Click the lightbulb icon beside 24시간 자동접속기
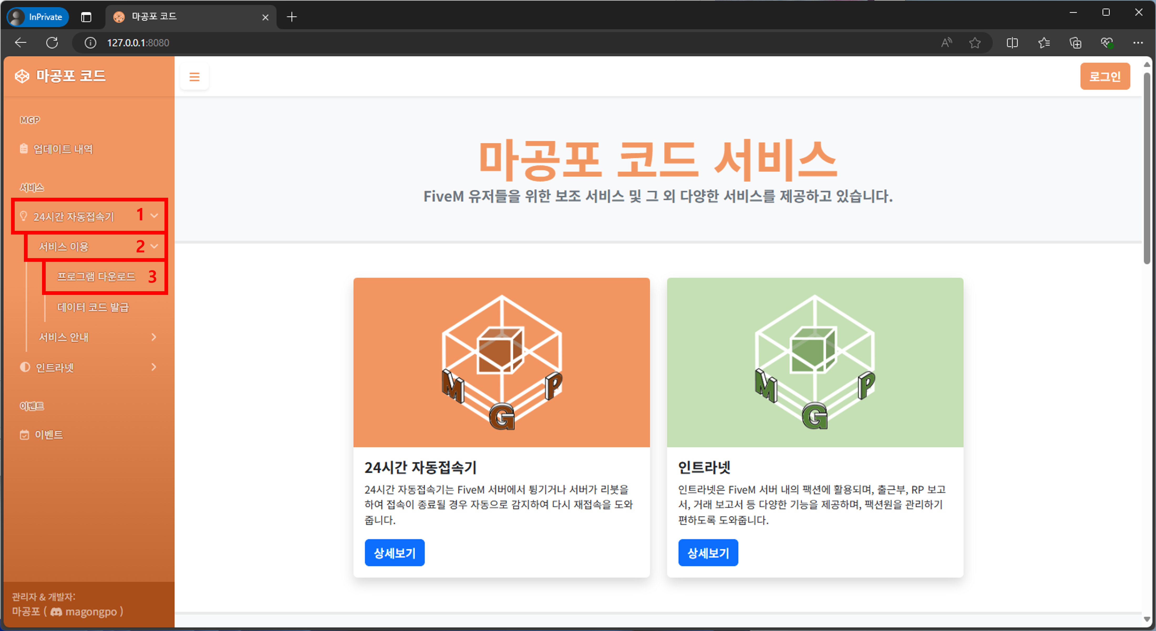 (x=24, y=216)
